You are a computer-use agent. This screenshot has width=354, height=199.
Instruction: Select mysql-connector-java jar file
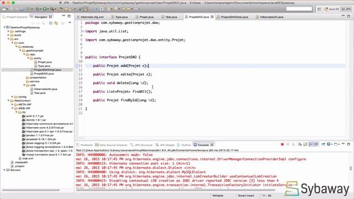click(46, 155)
